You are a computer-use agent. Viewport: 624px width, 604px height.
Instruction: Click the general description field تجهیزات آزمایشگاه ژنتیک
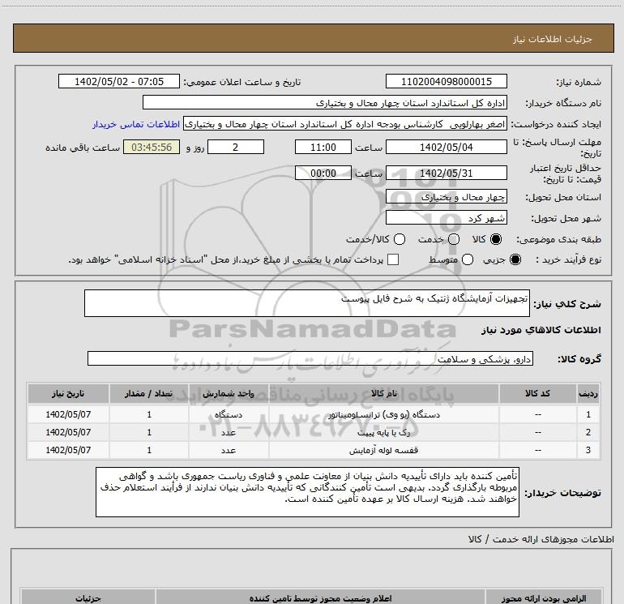pos(307,303)
